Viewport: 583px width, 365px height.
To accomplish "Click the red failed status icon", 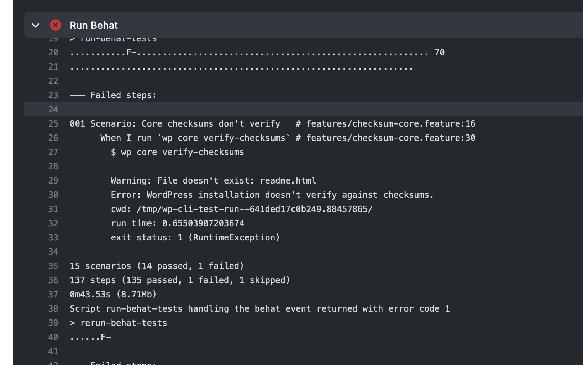I will tap(56, 25).
